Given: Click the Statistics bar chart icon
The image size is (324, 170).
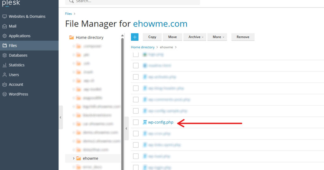Looking at the screenshot, I should 4,65.
